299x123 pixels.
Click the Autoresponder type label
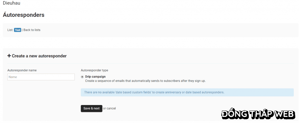tap(94, 70)
